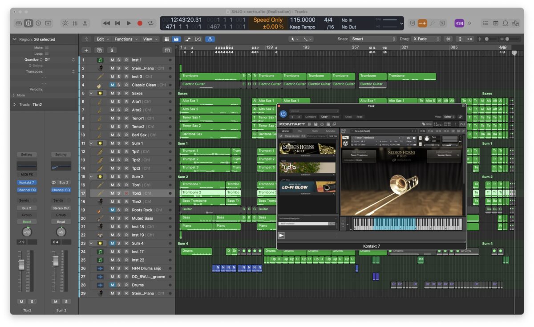Toggle the Flex show/hide button
Image resolution: width=534 pixels, height=327 pixels.
point(198,39)
